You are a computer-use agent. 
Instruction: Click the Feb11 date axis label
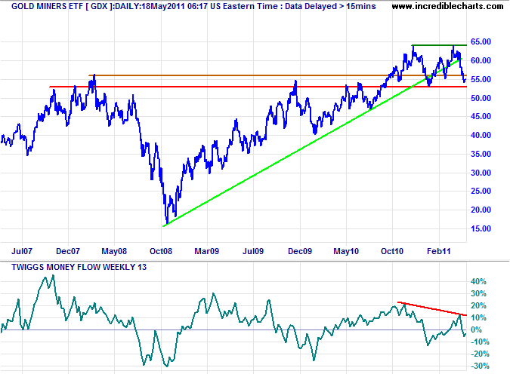(x=439, y=251)
